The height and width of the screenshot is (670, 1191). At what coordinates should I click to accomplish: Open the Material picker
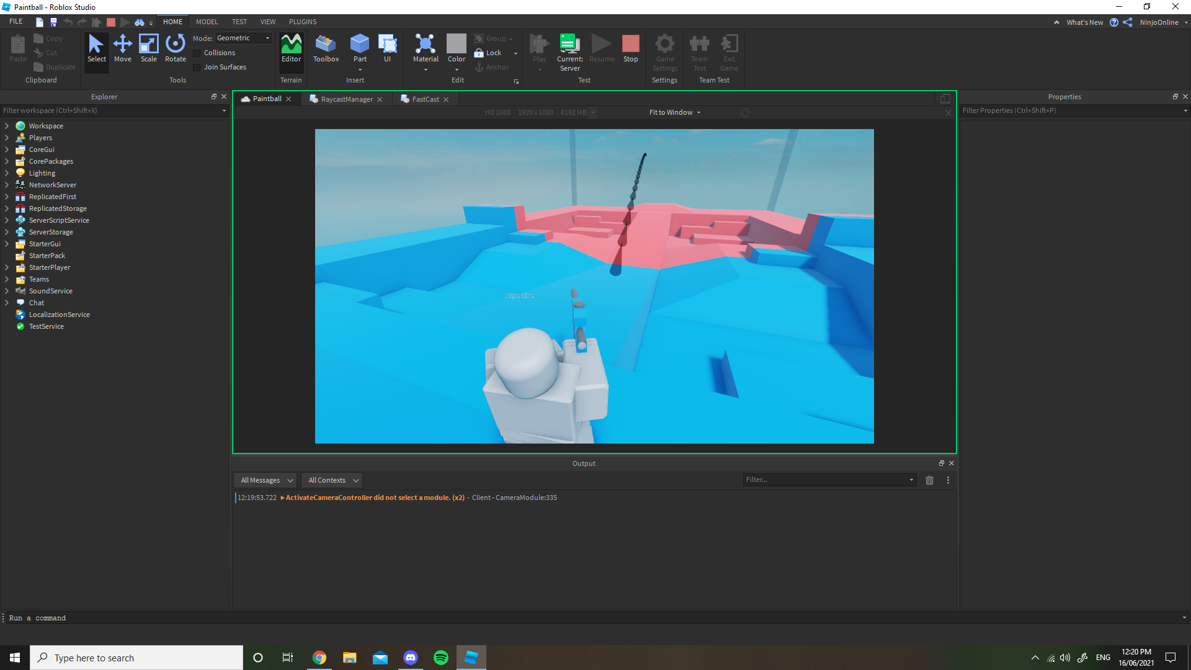point(426,49)
